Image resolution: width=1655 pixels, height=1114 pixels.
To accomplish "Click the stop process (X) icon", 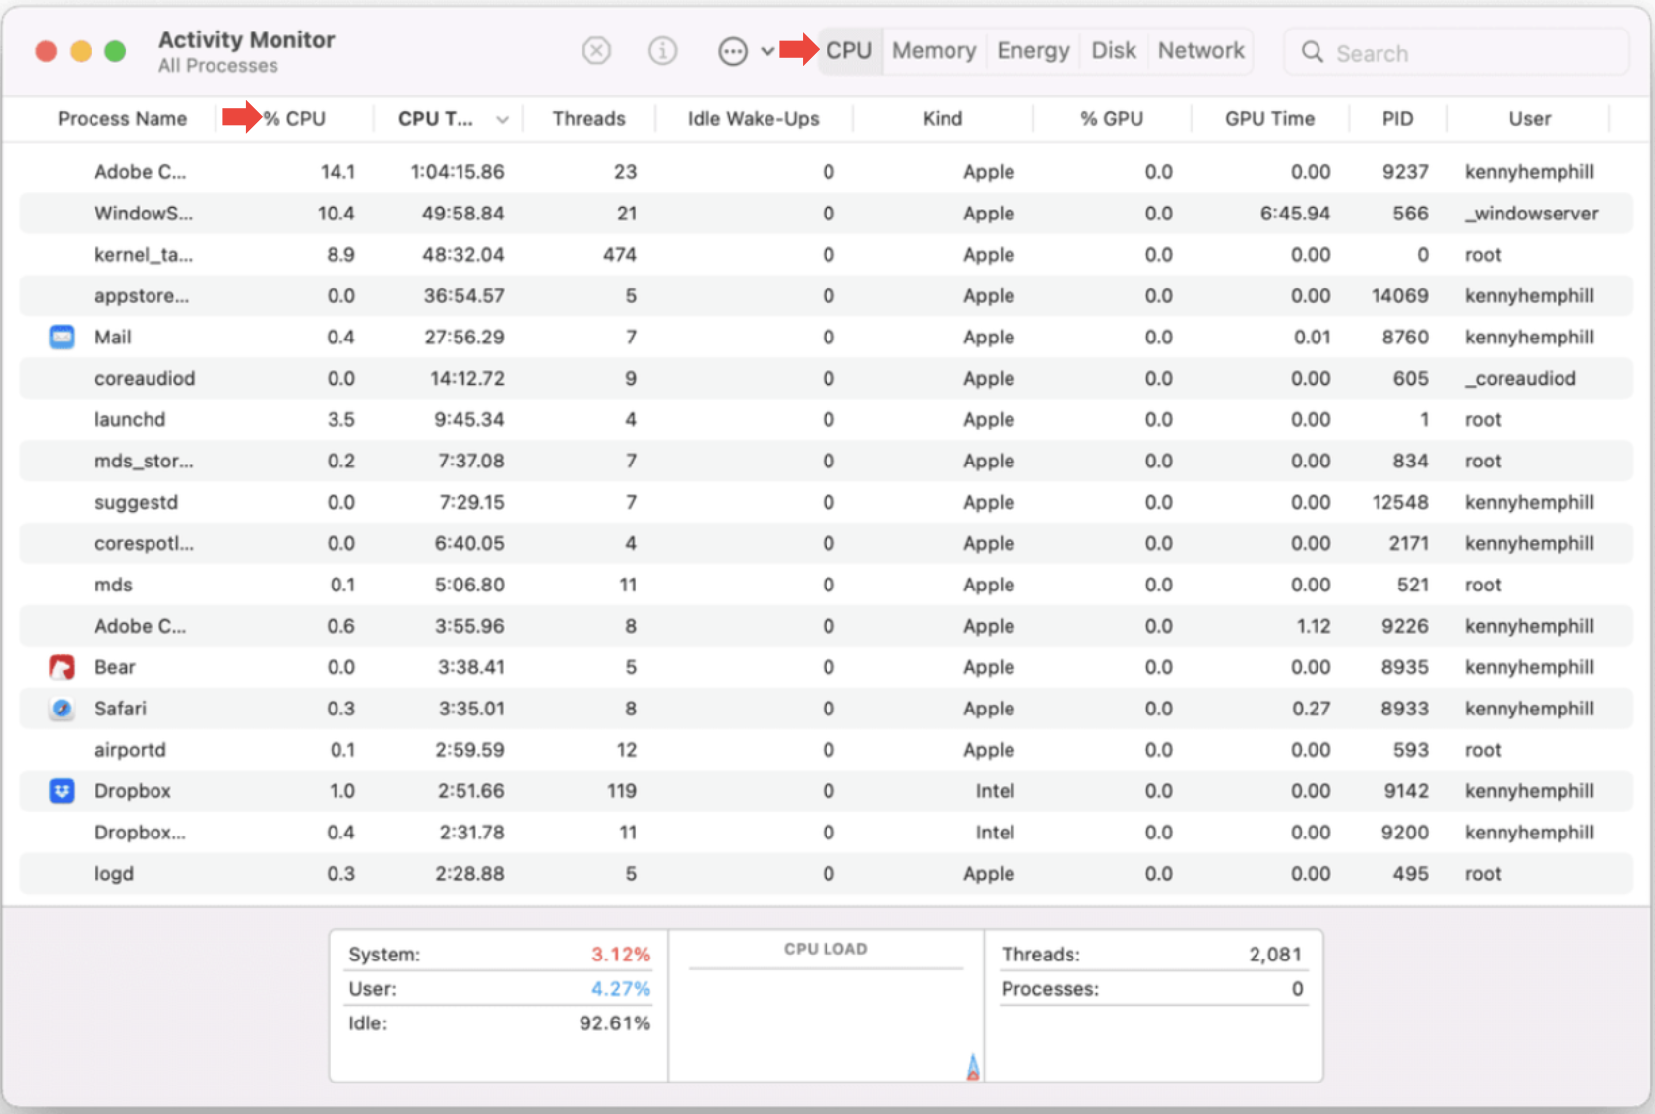I will 596,50.
